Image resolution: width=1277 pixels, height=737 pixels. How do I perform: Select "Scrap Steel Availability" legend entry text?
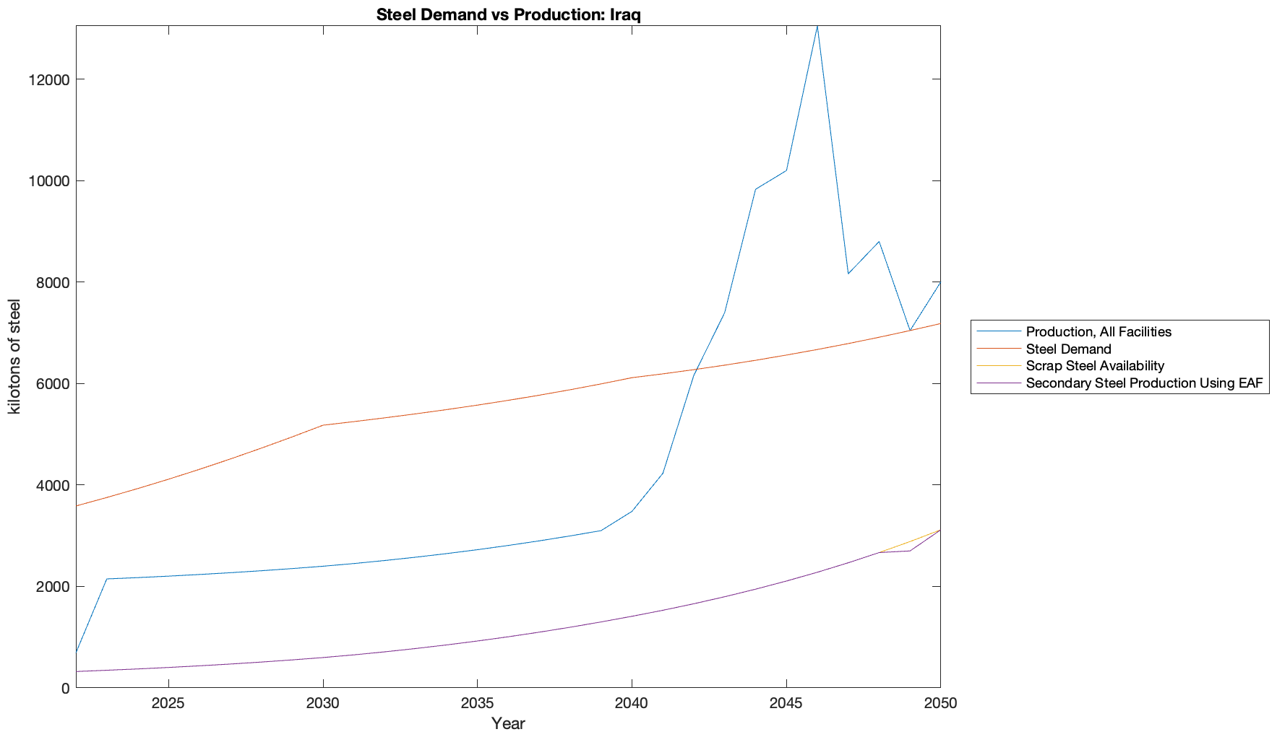pyautogui.click(x=1094, y=366)
